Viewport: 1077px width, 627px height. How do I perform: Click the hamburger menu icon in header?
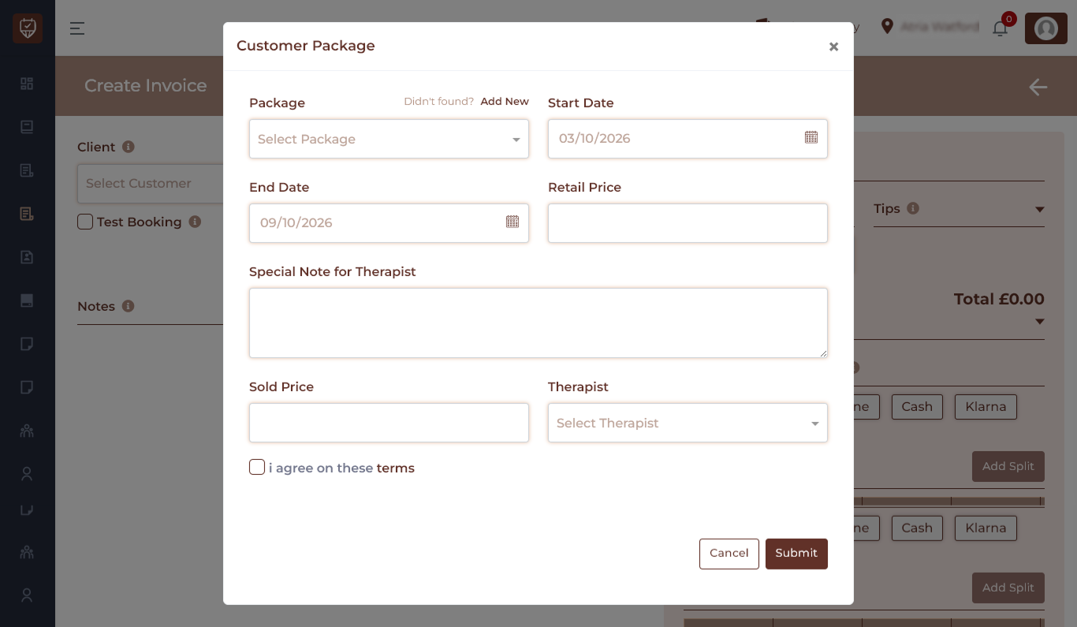coord(77,28)
